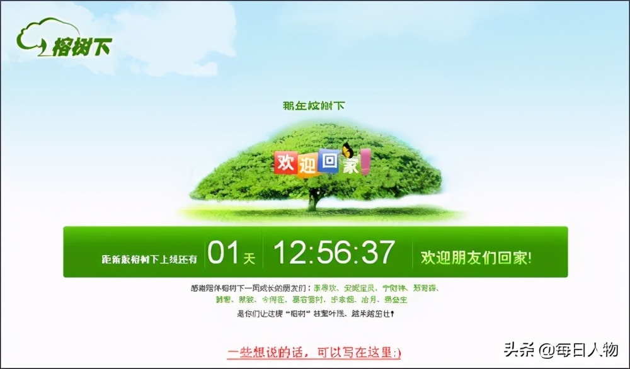Click the orange 欢 tile in the banner
Viewport: 630px width, 369px height.
tap(285, 163)
